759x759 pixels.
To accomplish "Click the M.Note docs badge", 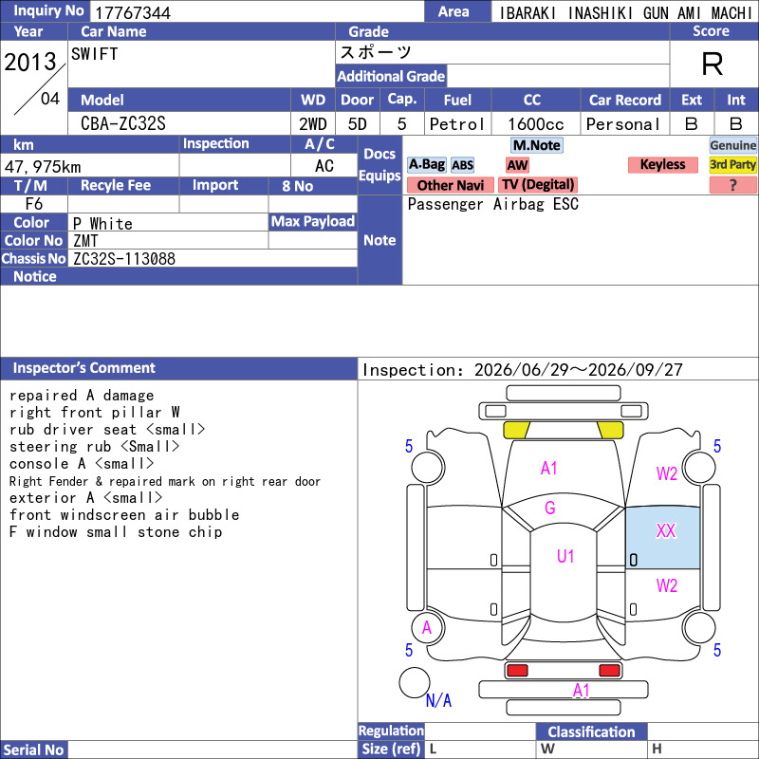I will coord(537,145).
